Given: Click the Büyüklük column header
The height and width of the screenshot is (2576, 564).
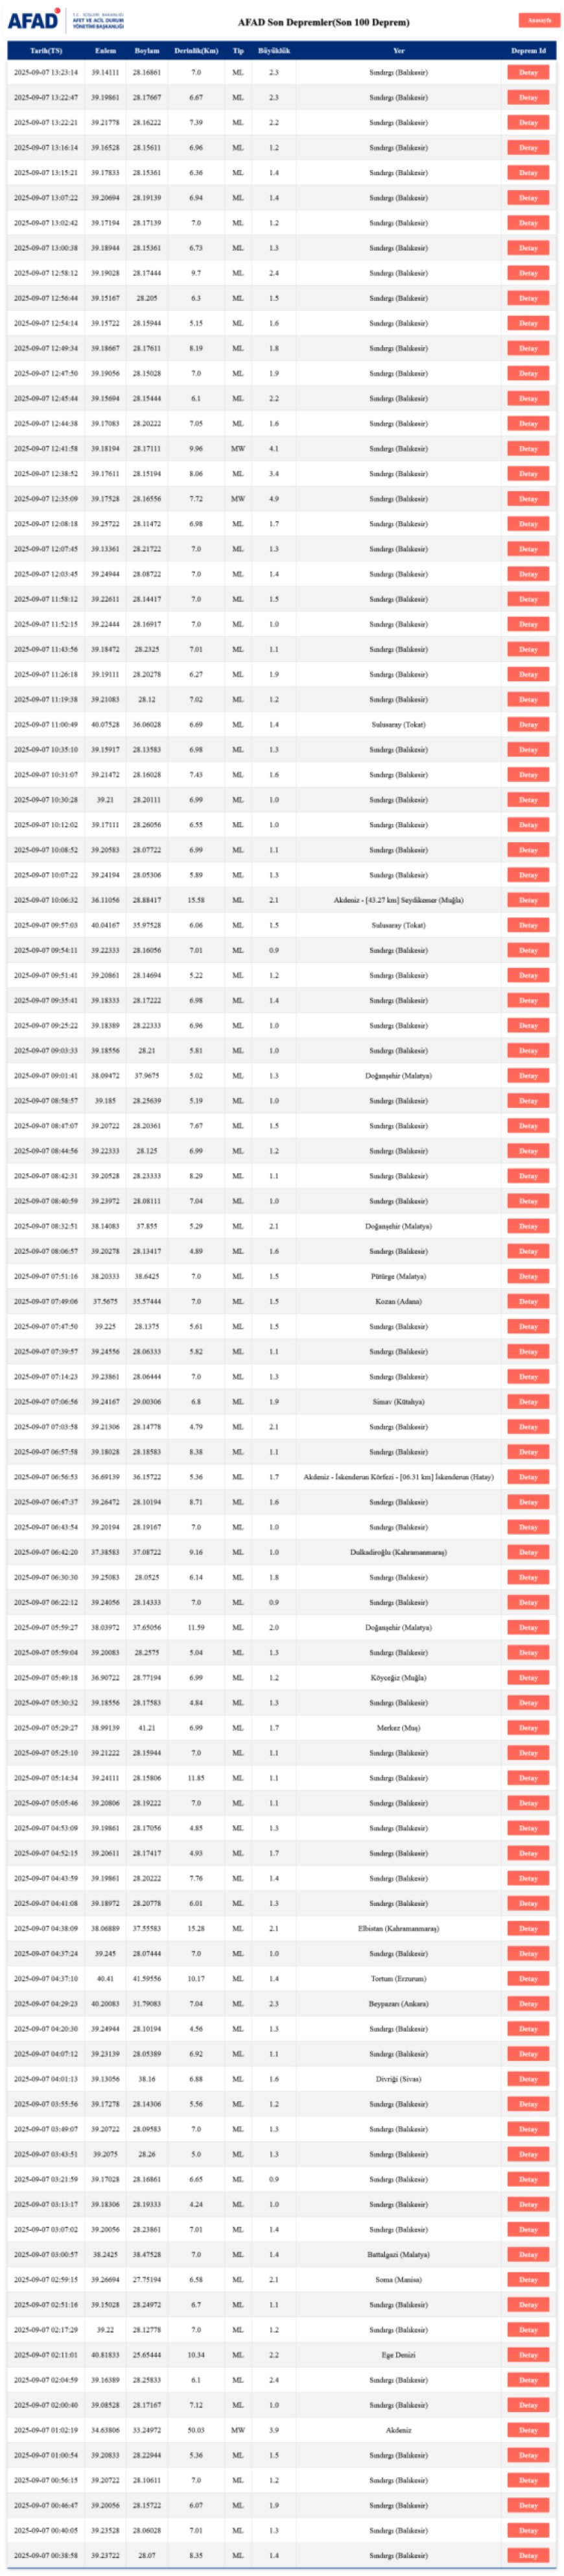Looking at the screenshot, I should [274, 51].
